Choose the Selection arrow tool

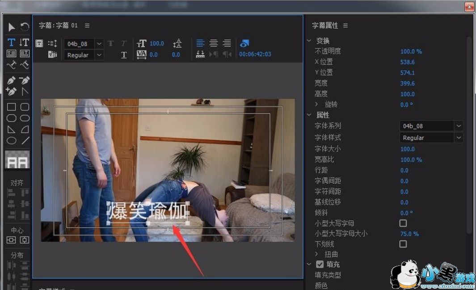(x=11, y=27)
